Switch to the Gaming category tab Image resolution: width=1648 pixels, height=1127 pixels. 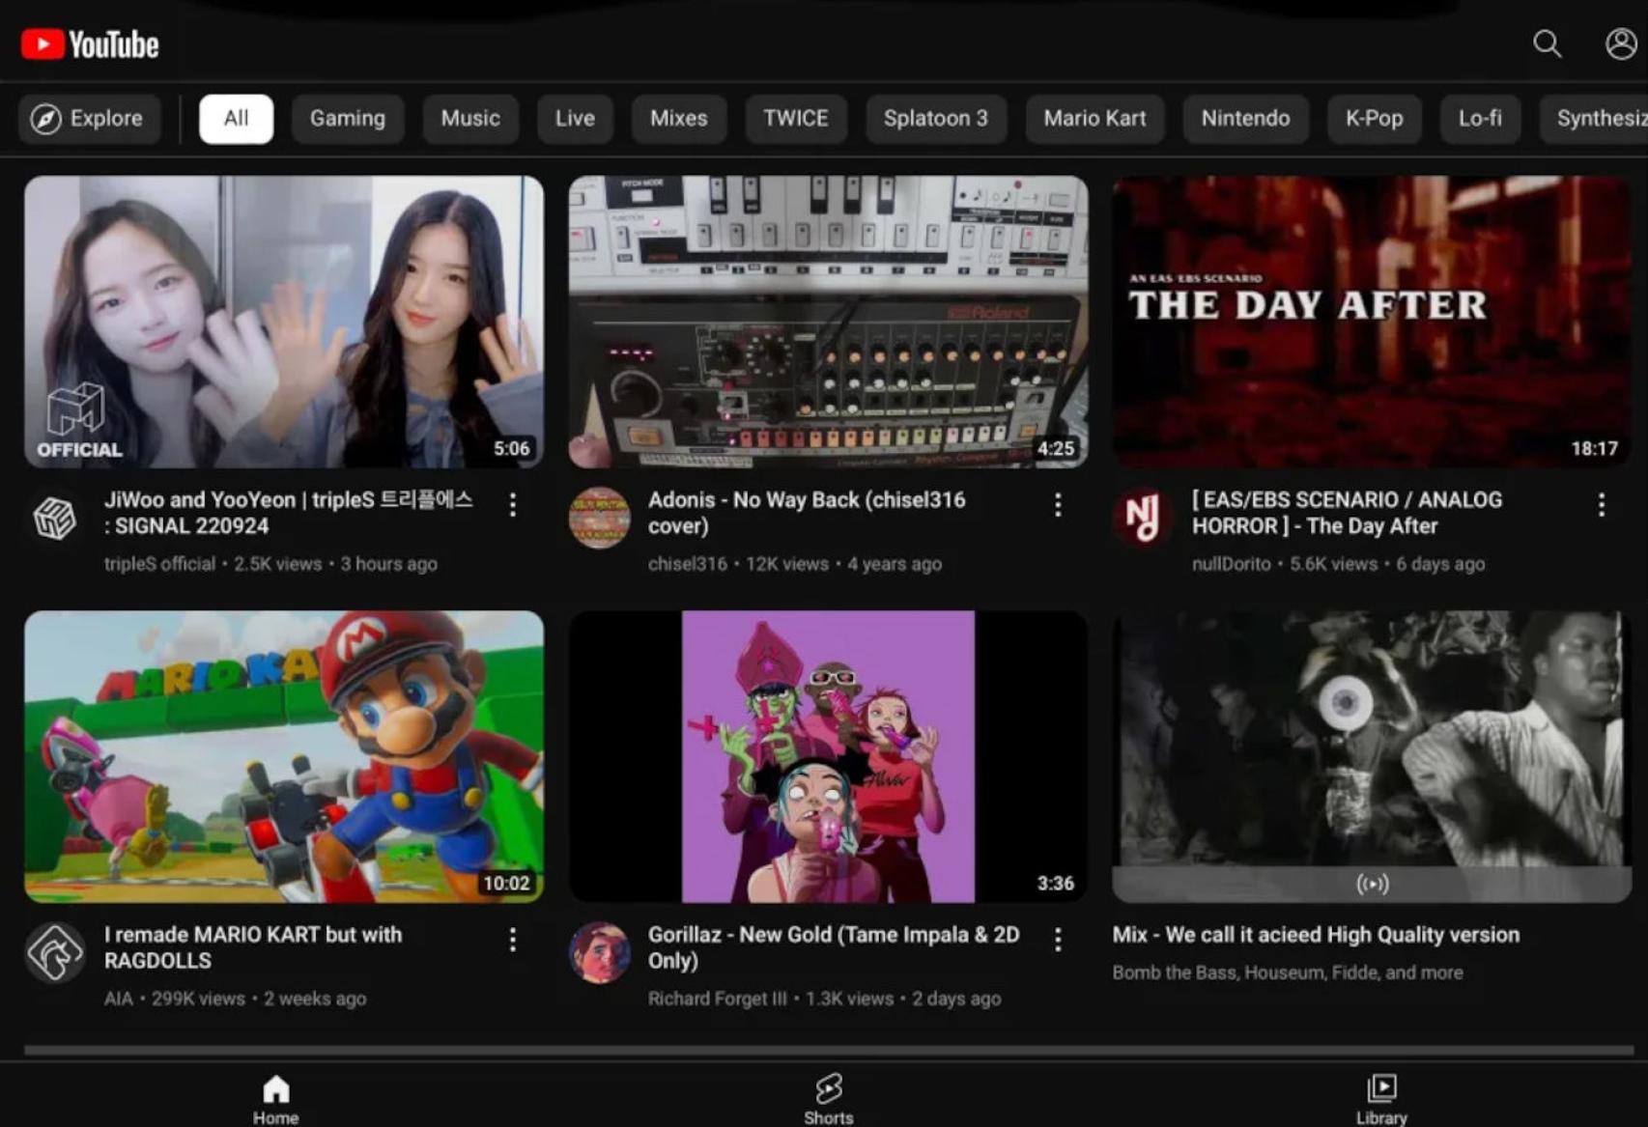(x=348, y=118)
